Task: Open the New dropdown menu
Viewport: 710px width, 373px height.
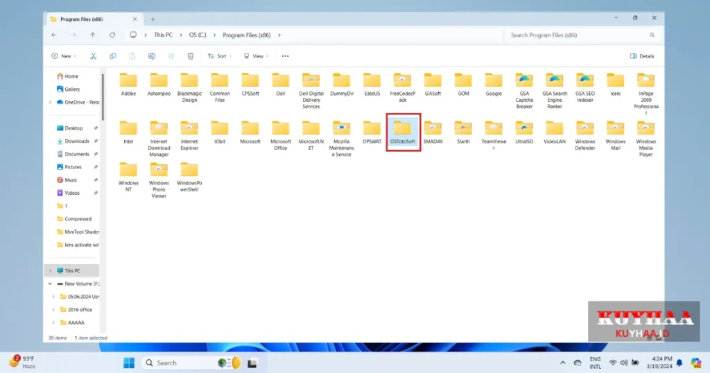Action: [64, 56]
